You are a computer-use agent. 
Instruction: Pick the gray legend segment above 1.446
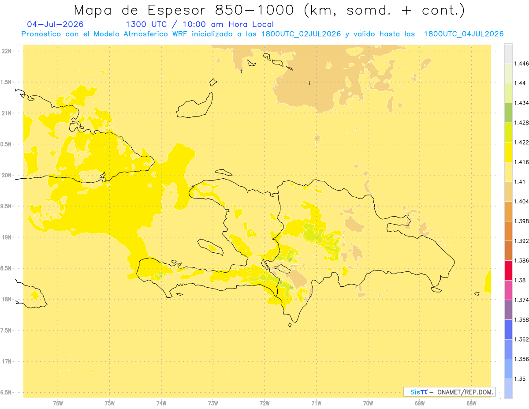point(508,53)
